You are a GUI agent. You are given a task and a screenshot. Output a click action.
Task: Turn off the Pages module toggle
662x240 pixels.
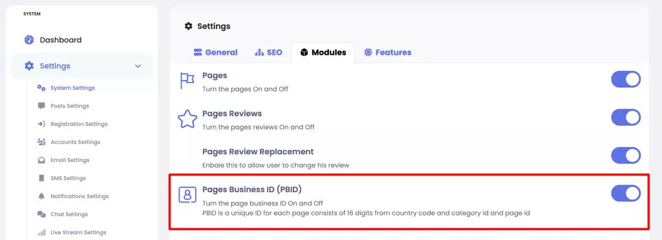pos(626,79)
